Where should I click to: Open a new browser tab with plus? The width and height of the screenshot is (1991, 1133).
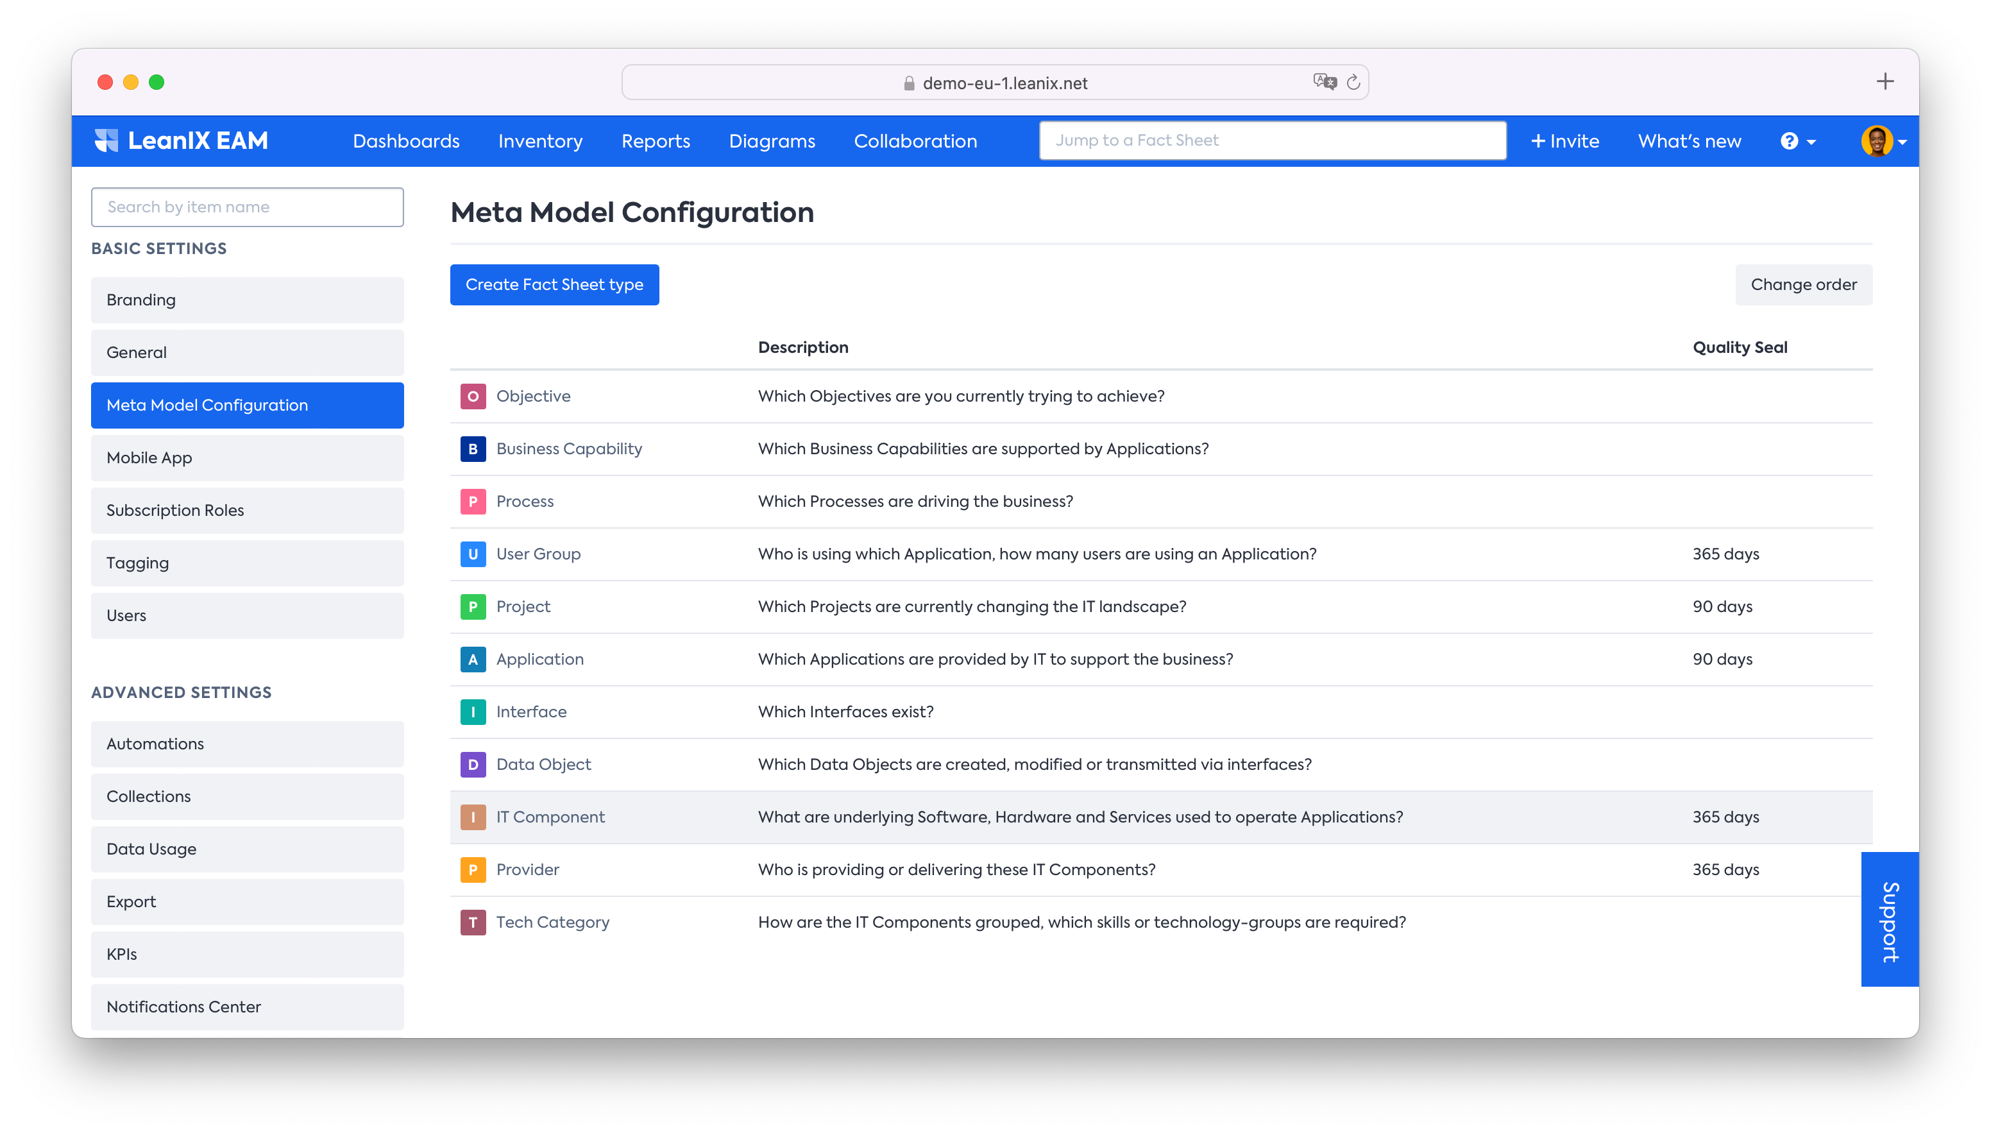[1885, 81]
